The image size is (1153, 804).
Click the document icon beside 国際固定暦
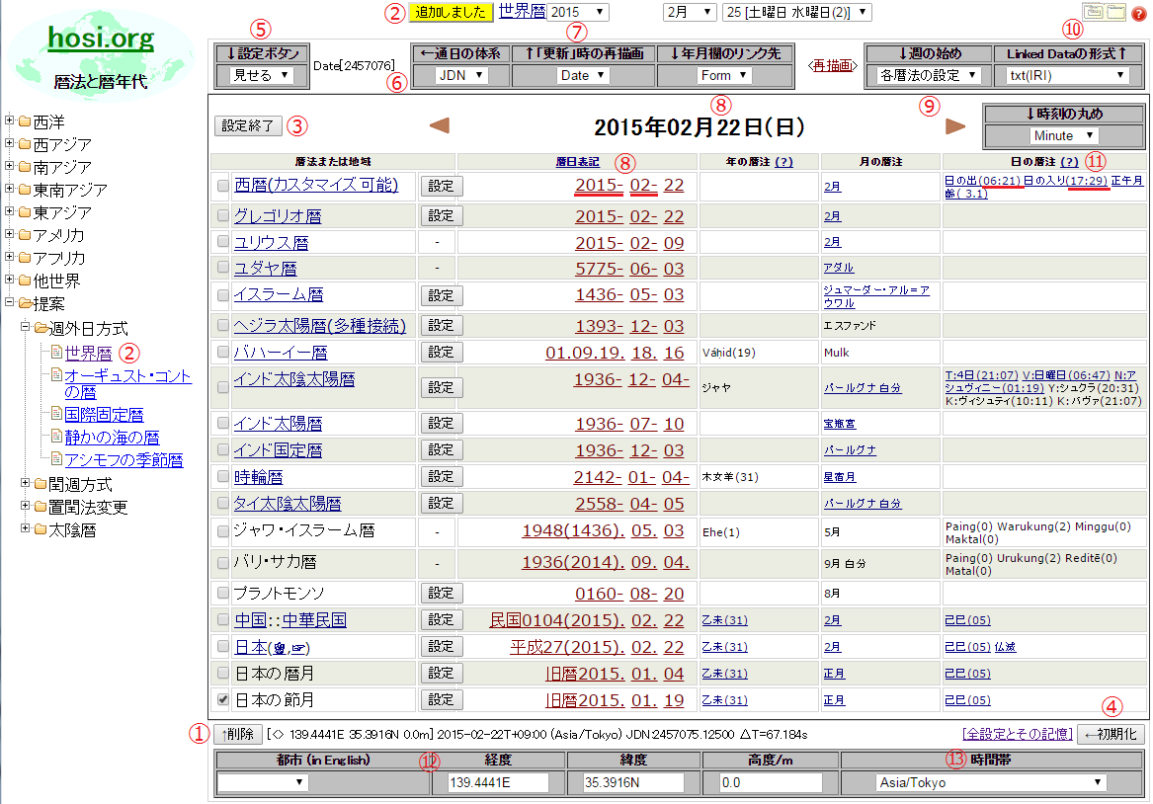[56, 415]
